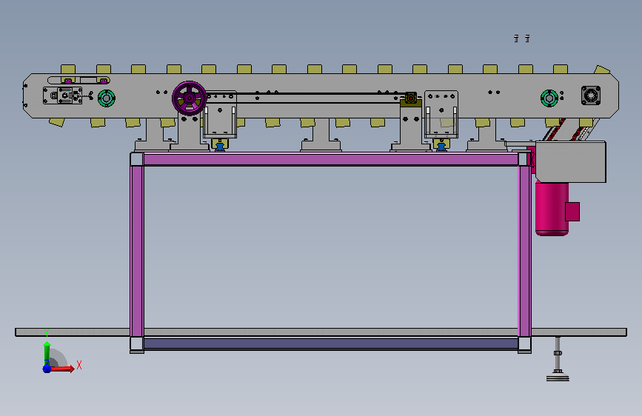Select the right green bearing ring
The image size is (642, 416).
tap(549, 98)
